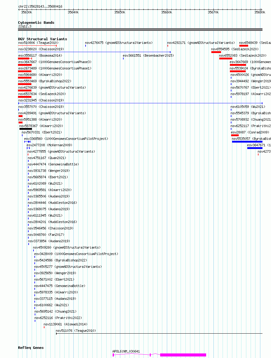Click the blue bar under nsv5535057
This screenshot has width=271, height=358.
[x=247, y=142]
